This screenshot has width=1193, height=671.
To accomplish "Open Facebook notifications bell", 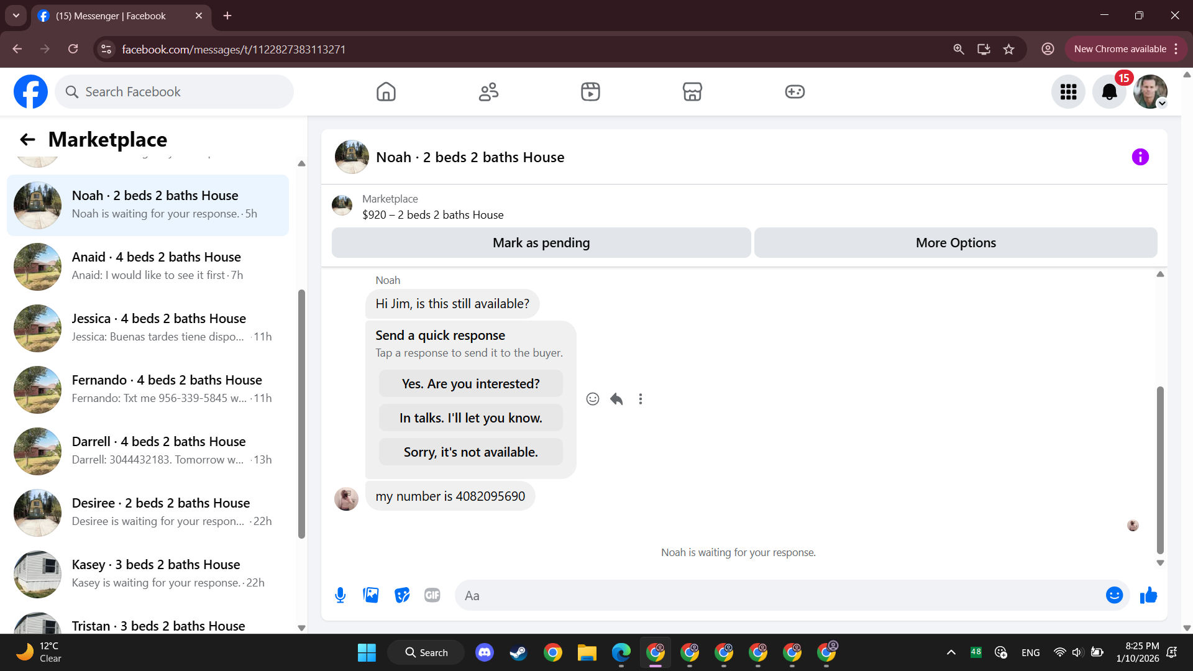I will tap(1109, 92).
